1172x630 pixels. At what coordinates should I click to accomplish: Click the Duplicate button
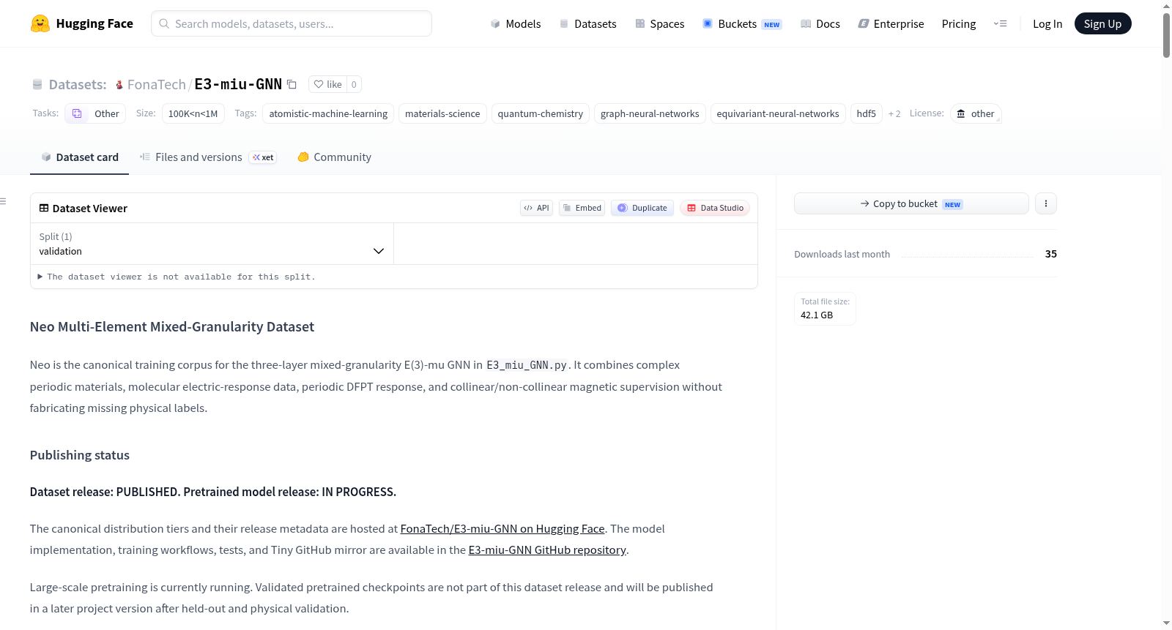[x=642, y=208]
